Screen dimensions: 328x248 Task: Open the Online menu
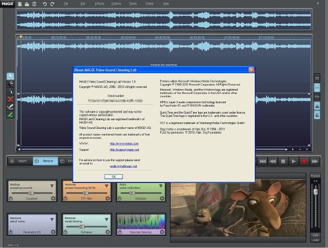149,4
